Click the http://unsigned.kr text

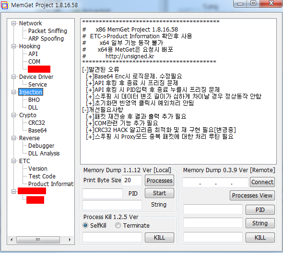[x=130, y=56]
